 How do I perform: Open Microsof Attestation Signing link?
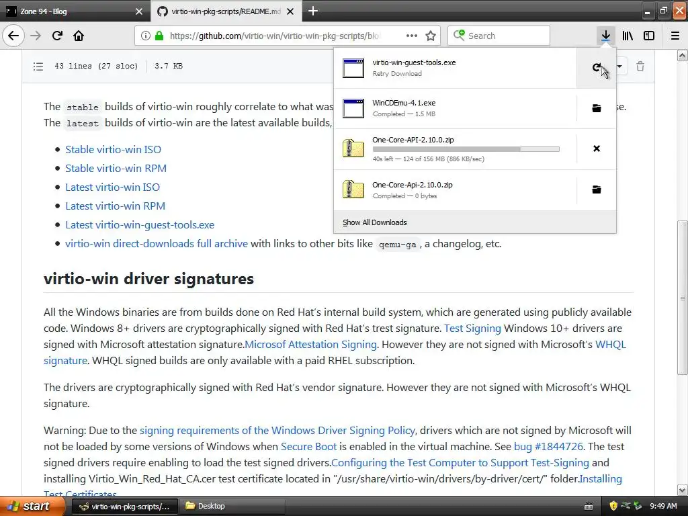click(x=310, y=345)
